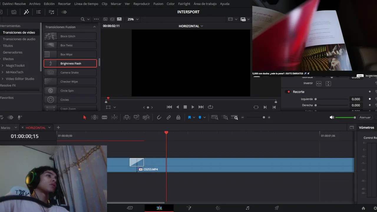377x212 pixels.
Task: Open the Fairlight page music icon
Action: pyautogui.click(x=247, y=208)
